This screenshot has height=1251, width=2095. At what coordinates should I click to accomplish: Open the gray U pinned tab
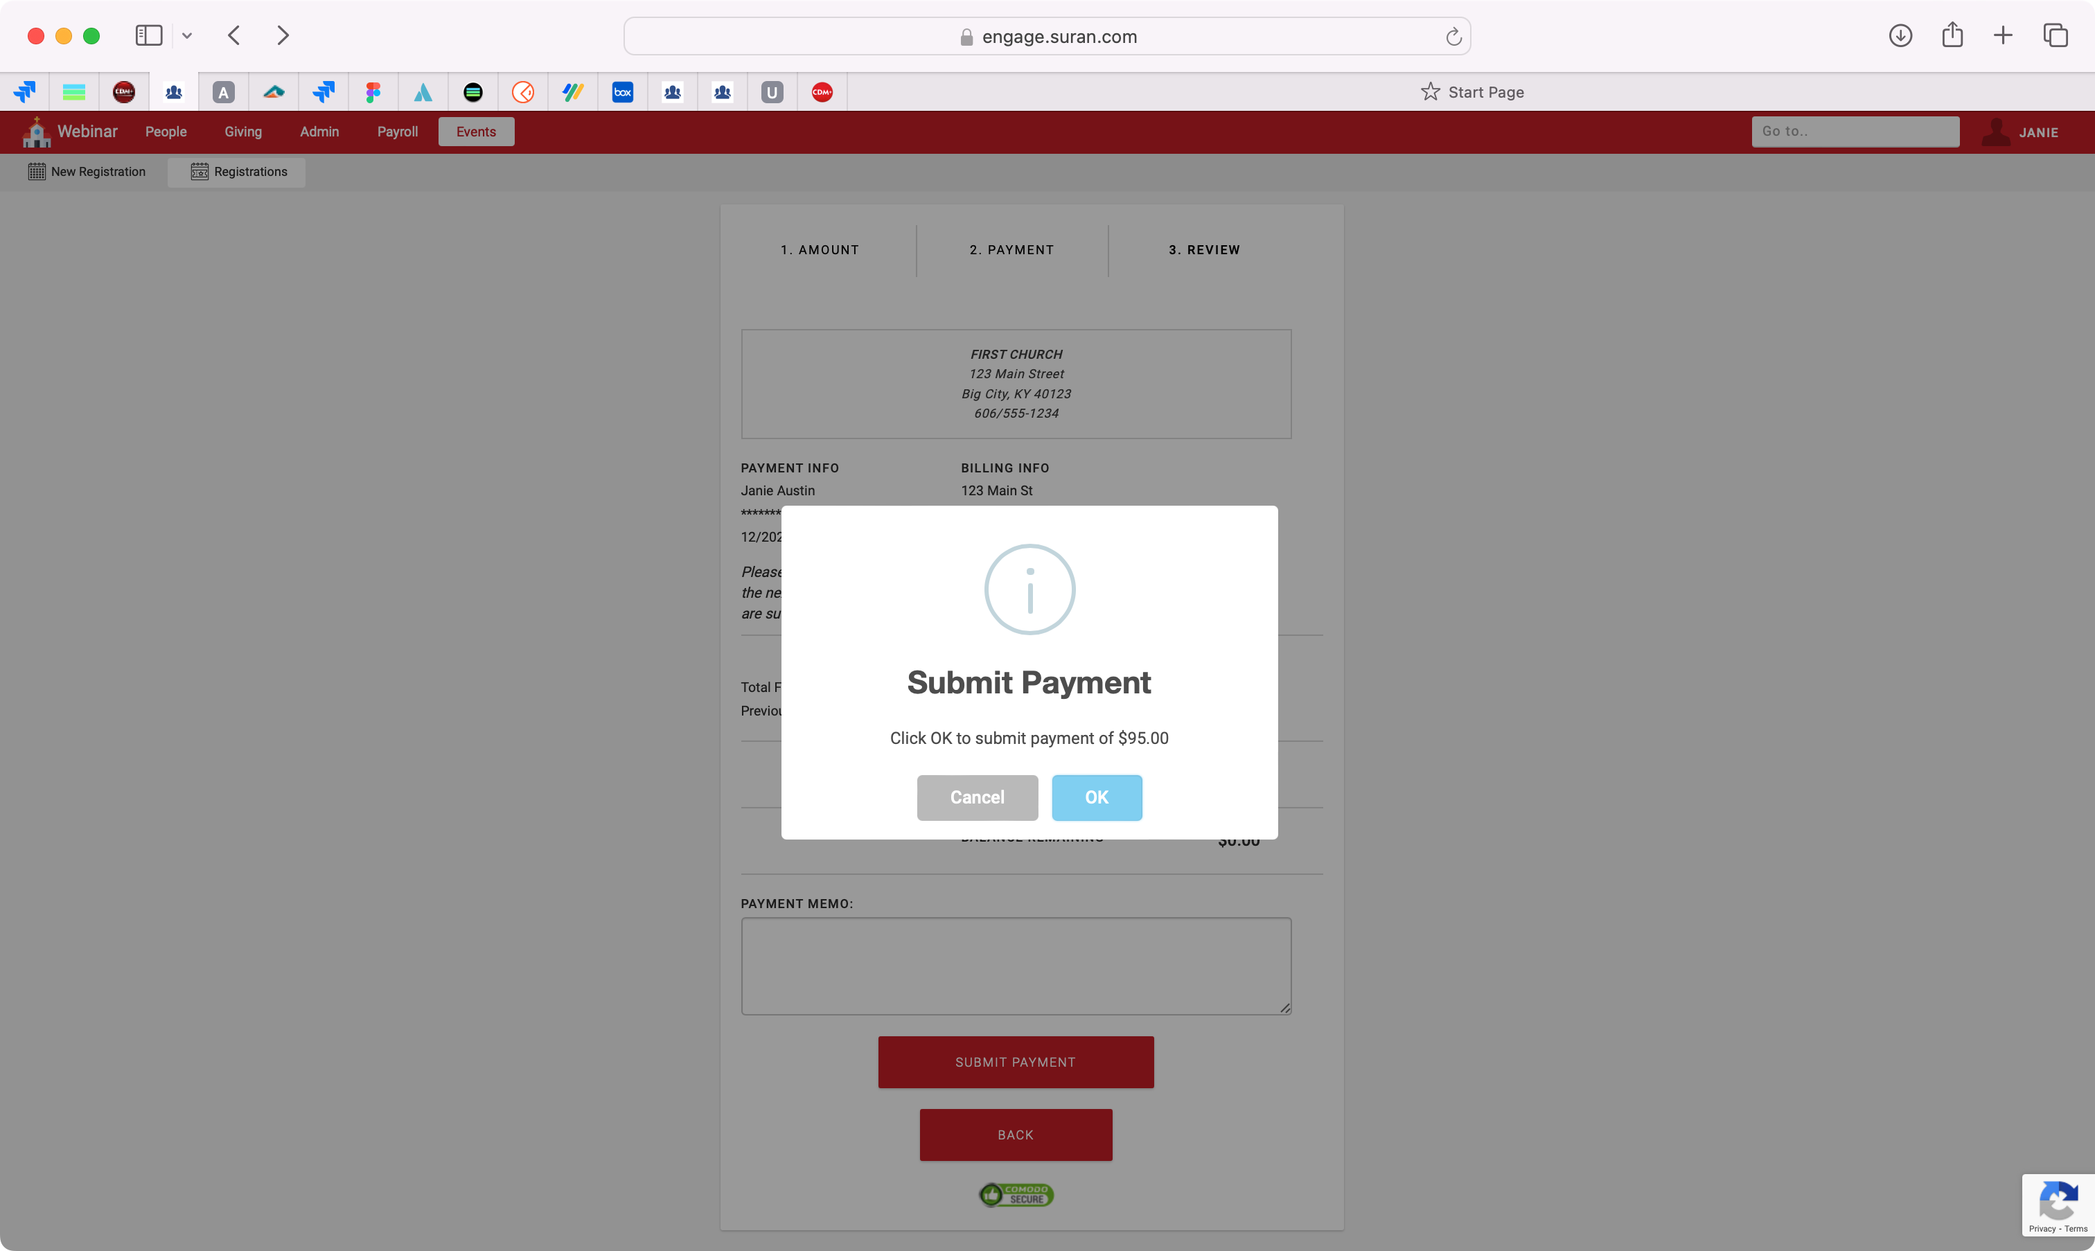771,92
